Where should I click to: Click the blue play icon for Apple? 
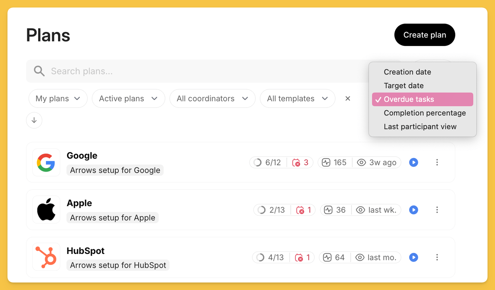414,210
